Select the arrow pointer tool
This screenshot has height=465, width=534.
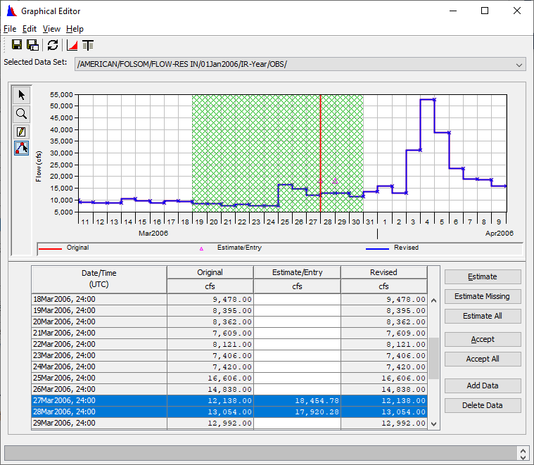21,95
